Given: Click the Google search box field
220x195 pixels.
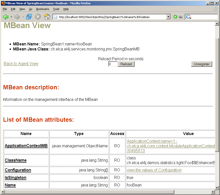Looking at the screenshot, I should (x=204, y=17).
